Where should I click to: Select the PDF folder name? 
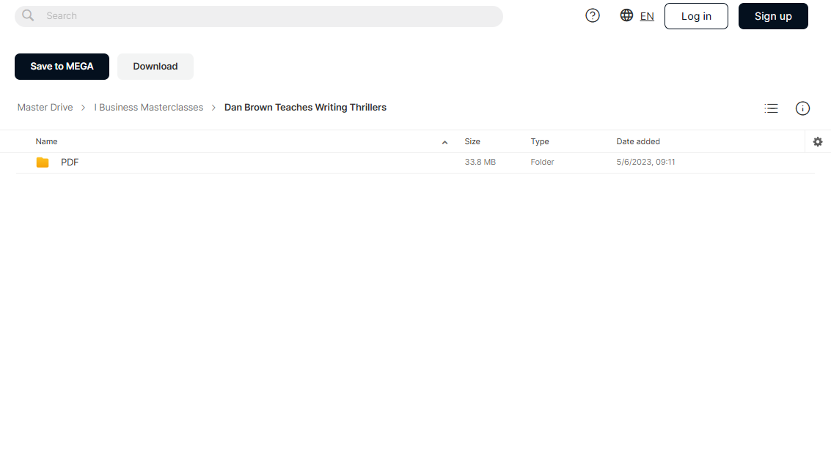coord(70,163)
